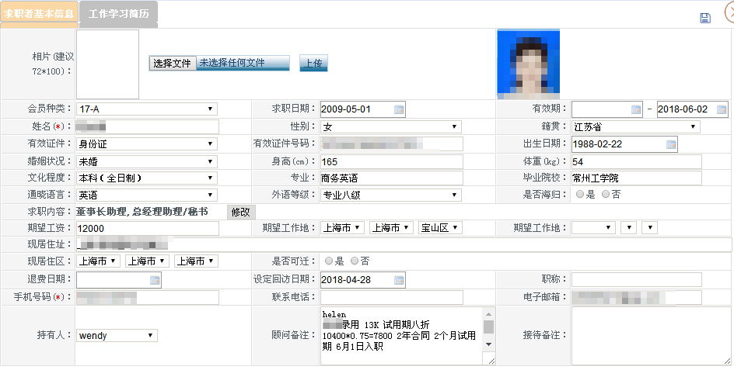Viewport: 734px width, 370px height.
Task: Click scroll up arrow in 顾问备注 box
Action: click(488, 314)
